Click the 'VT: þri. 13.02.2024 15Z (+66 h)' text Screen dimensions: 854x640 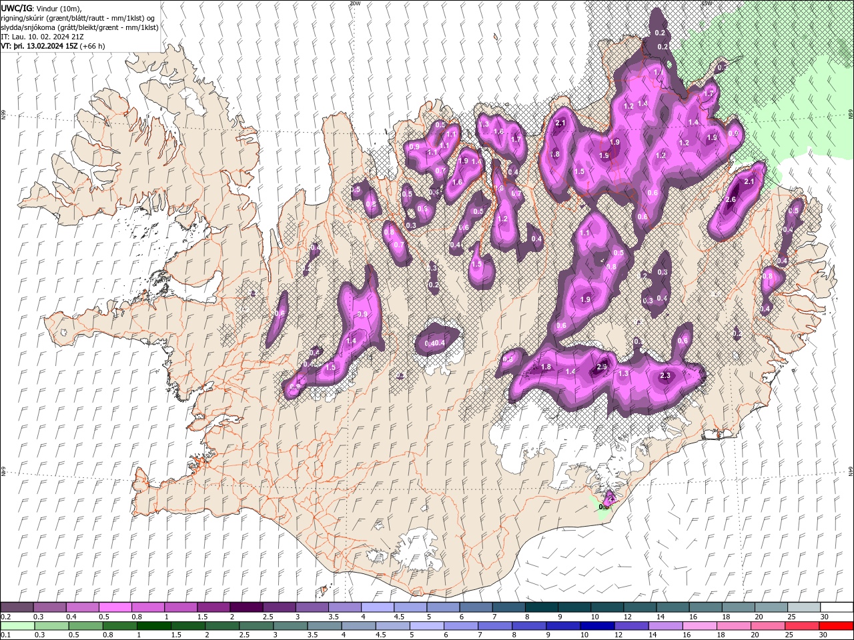53,46
